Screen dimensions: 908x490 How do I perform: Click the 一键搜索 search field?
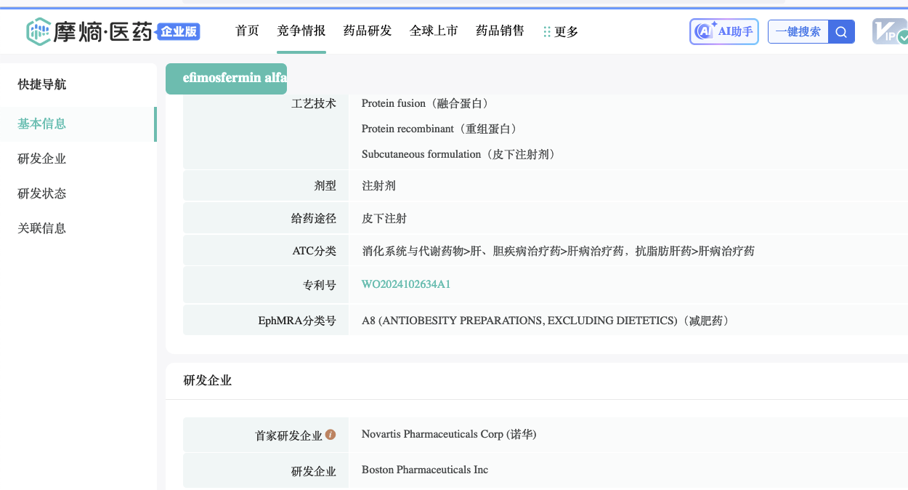click(798, 31)
